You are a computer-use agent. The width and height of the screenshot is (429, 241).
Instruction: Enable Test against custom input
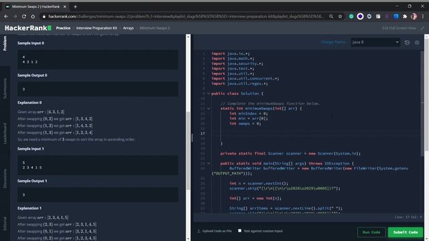(240, 230)
